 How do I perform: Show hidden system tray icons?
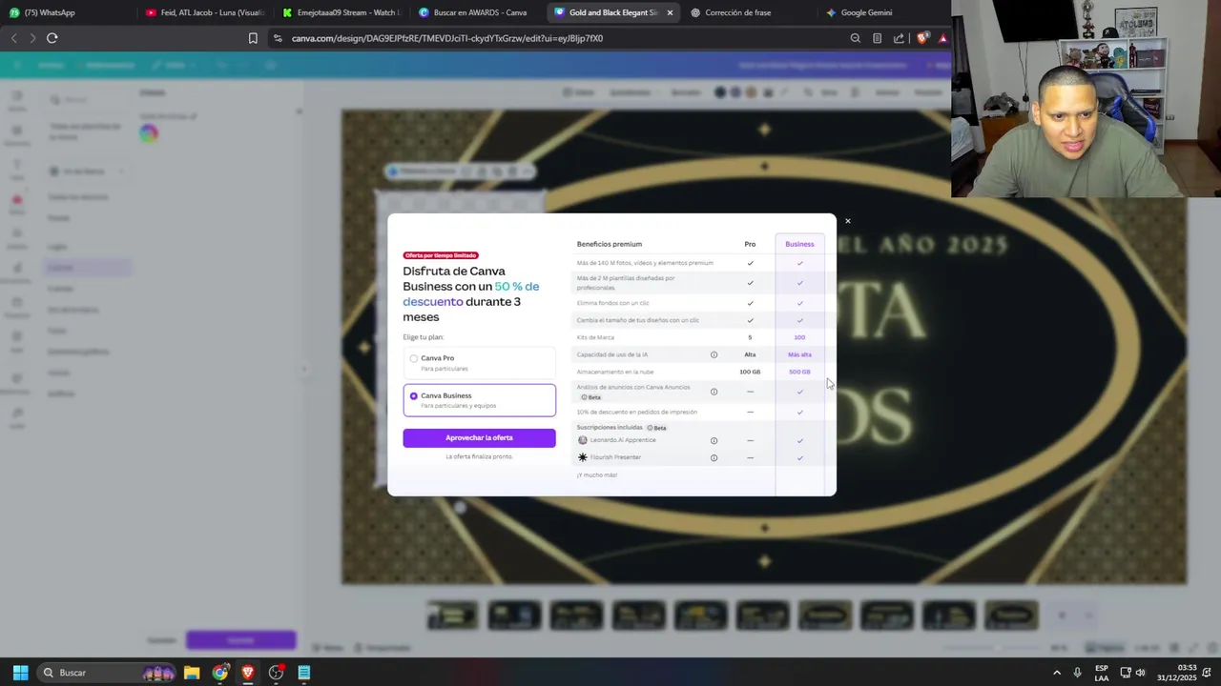(1057, 673)
